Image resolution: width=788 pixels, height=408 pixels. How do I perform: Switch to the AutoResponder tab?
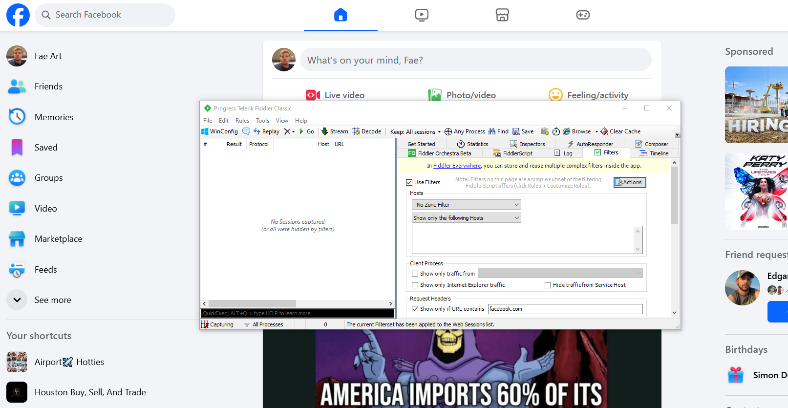pos(590,144)
